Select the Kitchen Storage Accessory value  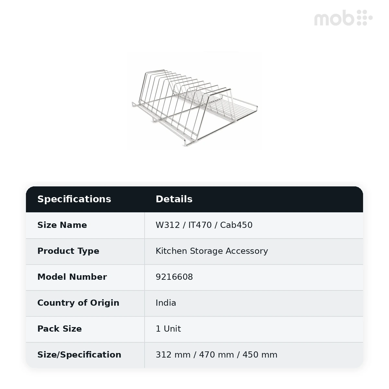pos(212,251)
